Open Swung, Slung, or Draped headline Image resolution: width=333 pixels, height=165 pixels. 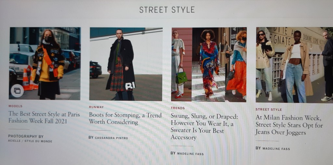coord(204,127)
